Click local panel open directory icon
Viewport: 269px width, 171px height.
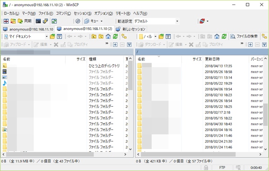(52, 36)
